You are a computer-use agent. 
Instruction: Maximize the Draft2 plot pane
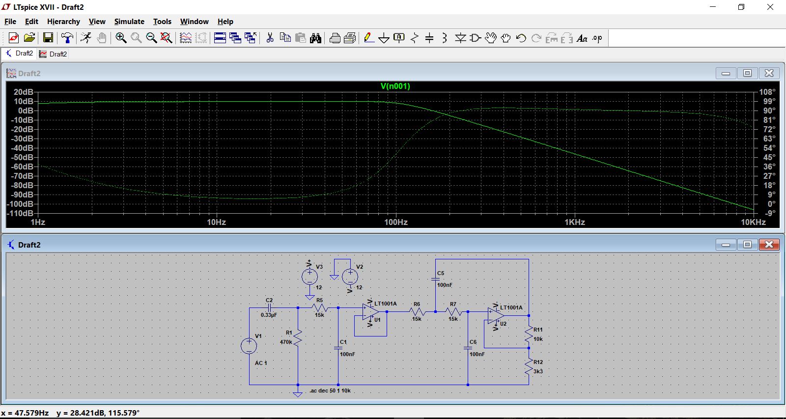747,73
